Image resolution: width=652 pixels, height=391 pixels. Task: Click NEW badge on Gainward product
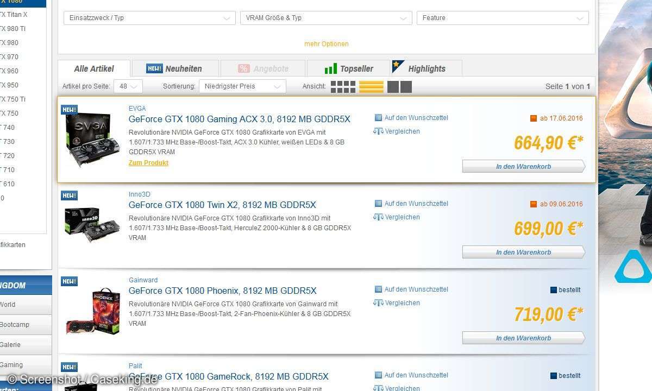coord(69,281)
